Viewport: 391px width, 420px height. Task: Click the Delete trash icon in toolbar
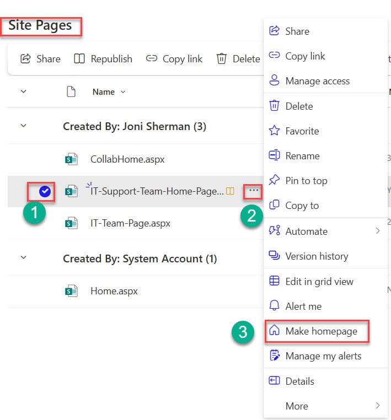(222, 58)
